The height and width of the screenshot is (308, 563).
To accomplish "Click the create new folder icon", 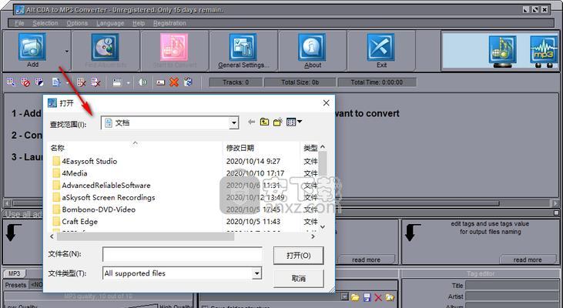I will (x=277, y=122).
